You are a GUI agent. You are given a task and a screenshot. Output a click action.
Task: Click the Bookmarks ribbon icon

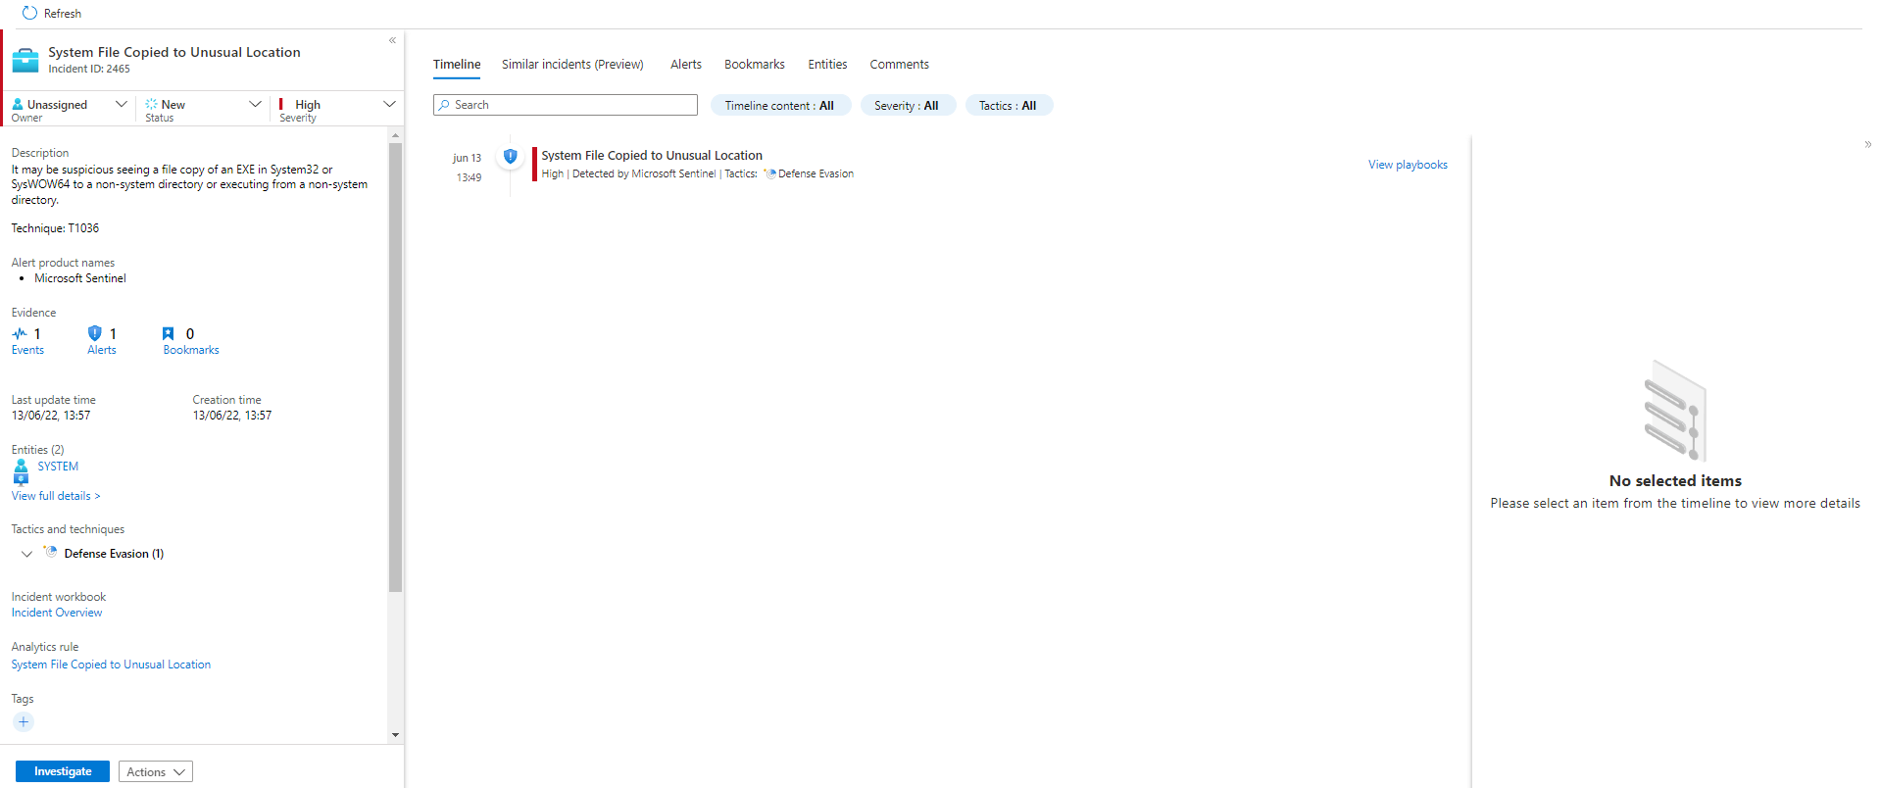pos(169,334)
